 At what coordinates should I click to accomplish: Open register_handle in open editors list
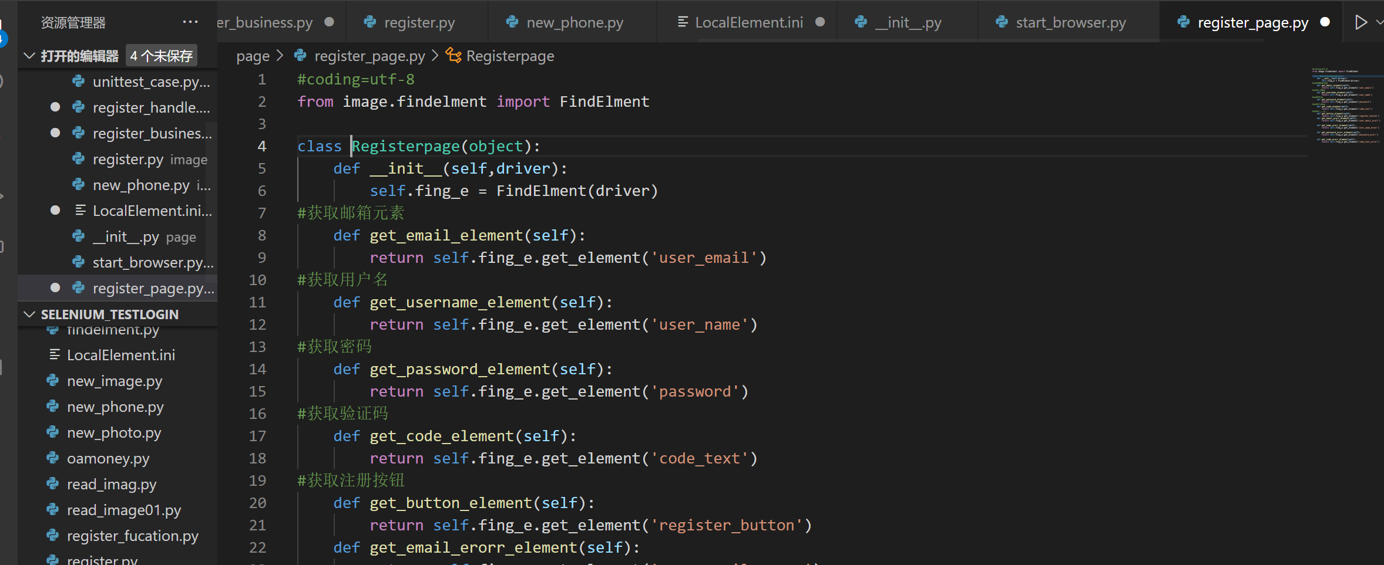pos(117,107)
